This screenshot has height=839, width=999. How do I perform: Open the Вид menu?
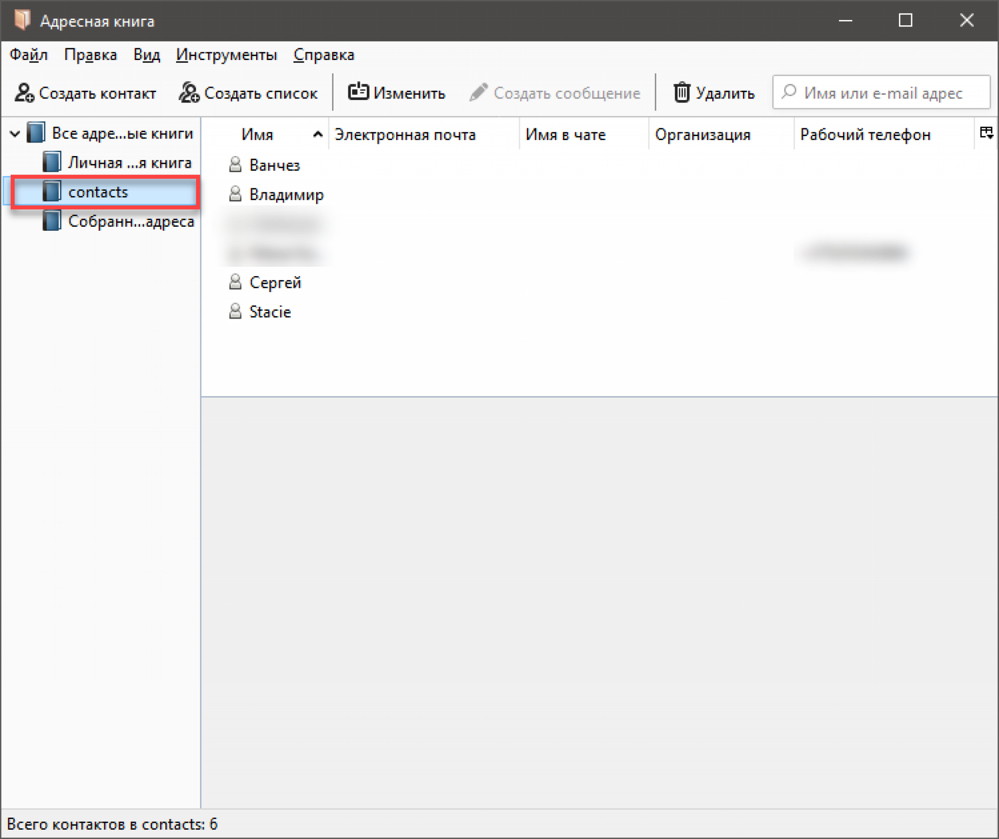(146, 55)
